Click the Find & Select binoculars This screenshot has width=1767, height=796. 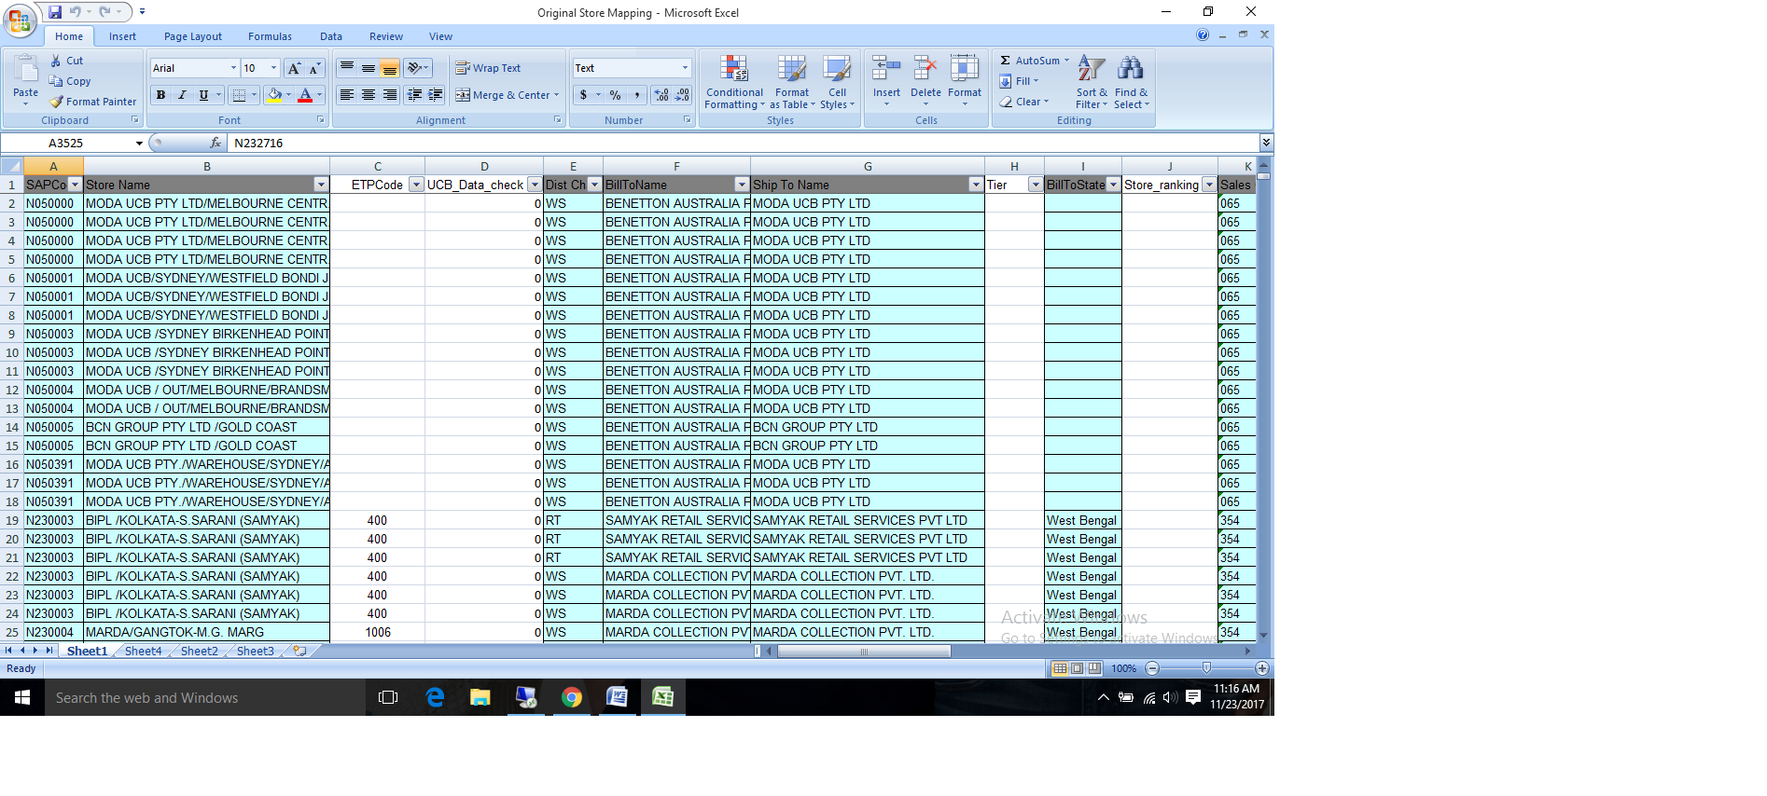[1130, 69]
